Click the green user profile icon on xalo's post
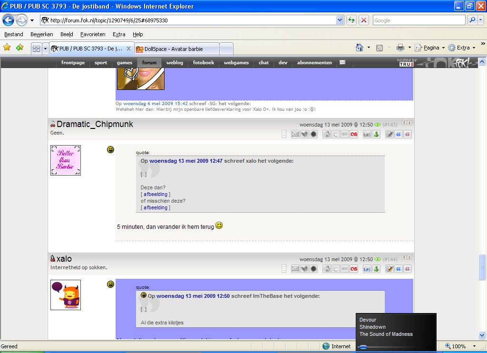 click(376, 269)
